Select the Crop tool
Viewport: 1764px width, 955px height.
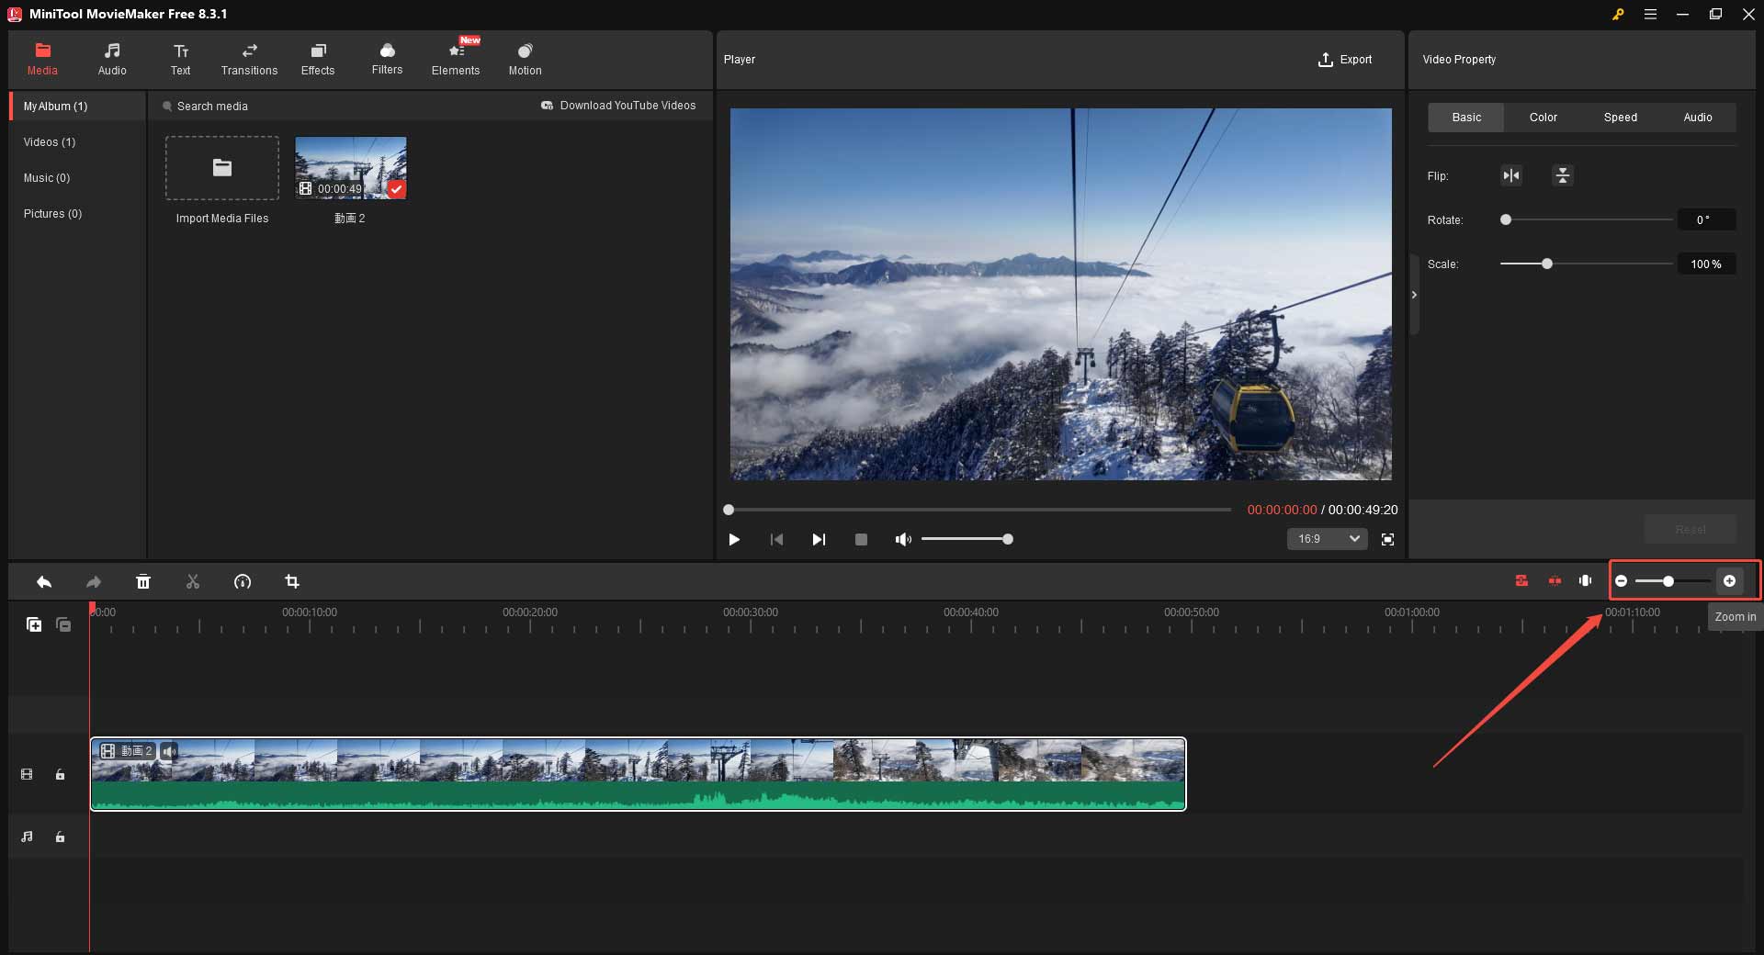tap(291, 581)
